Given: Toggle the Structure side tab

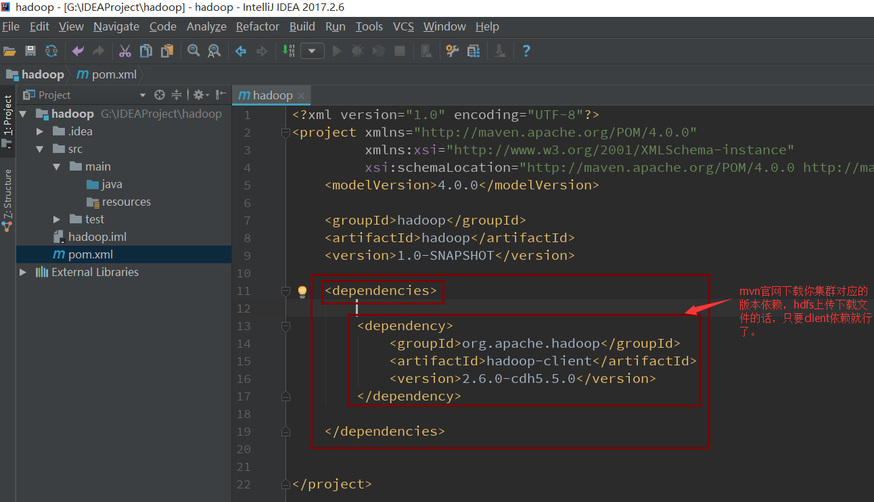Looking at the screenshot, I should pos(7,200).
